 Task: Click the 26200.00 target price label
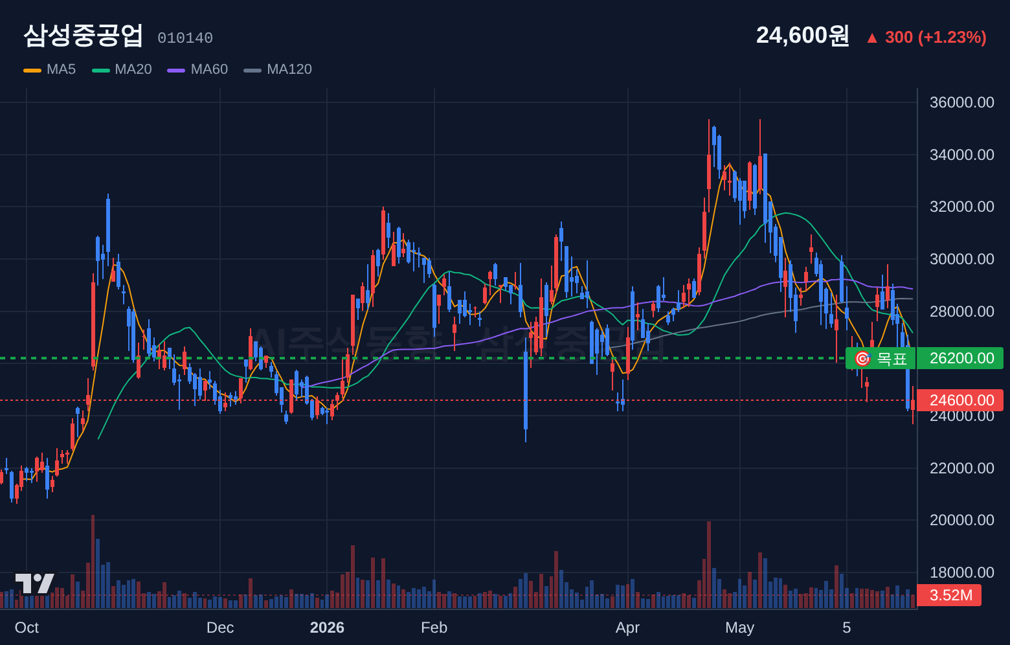960,358
